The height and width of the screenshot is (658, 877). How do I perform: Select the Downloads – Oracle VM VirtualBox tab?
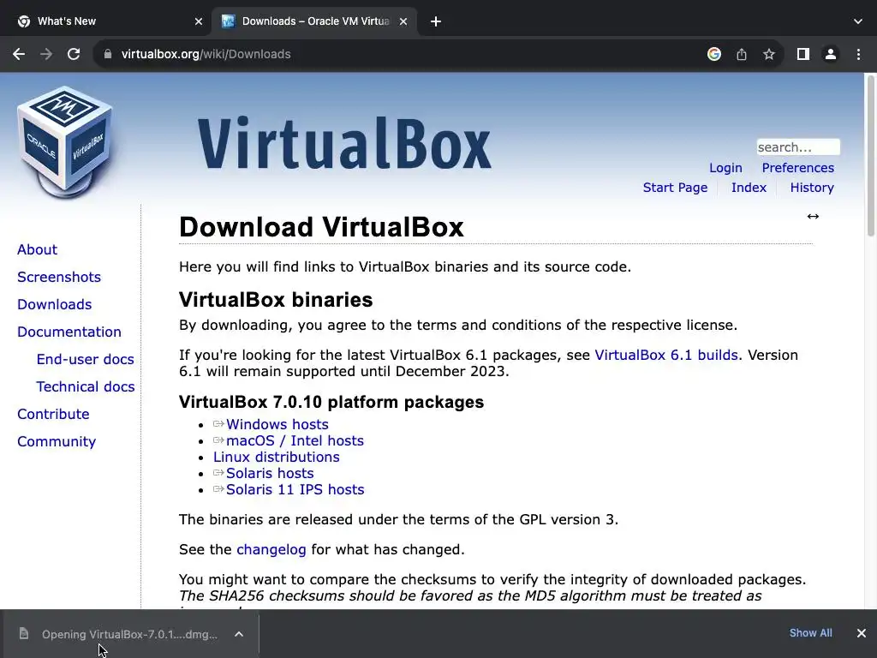pyautogui.click(x=315, y=21)
